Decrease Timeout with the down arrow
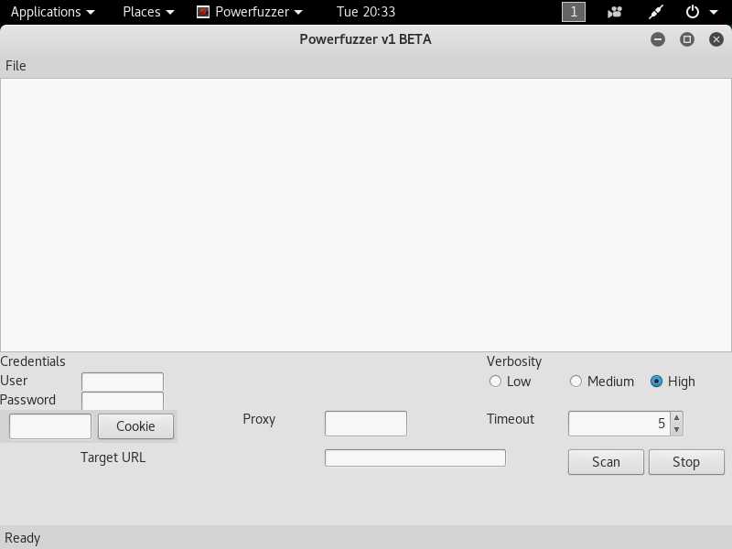732x549 pixels. pyautogui.click(x=676, y=429)
